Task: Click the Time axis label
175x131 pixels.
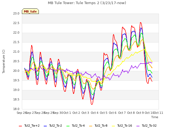Action: tap(155, 117)
